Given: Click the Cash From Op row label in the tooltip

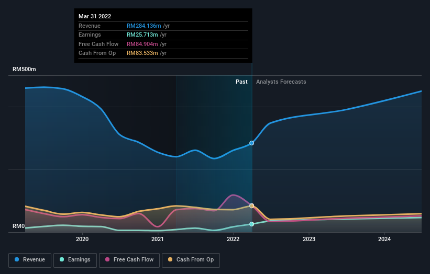Looking at the screenshot, I should [x=97, y=53].
